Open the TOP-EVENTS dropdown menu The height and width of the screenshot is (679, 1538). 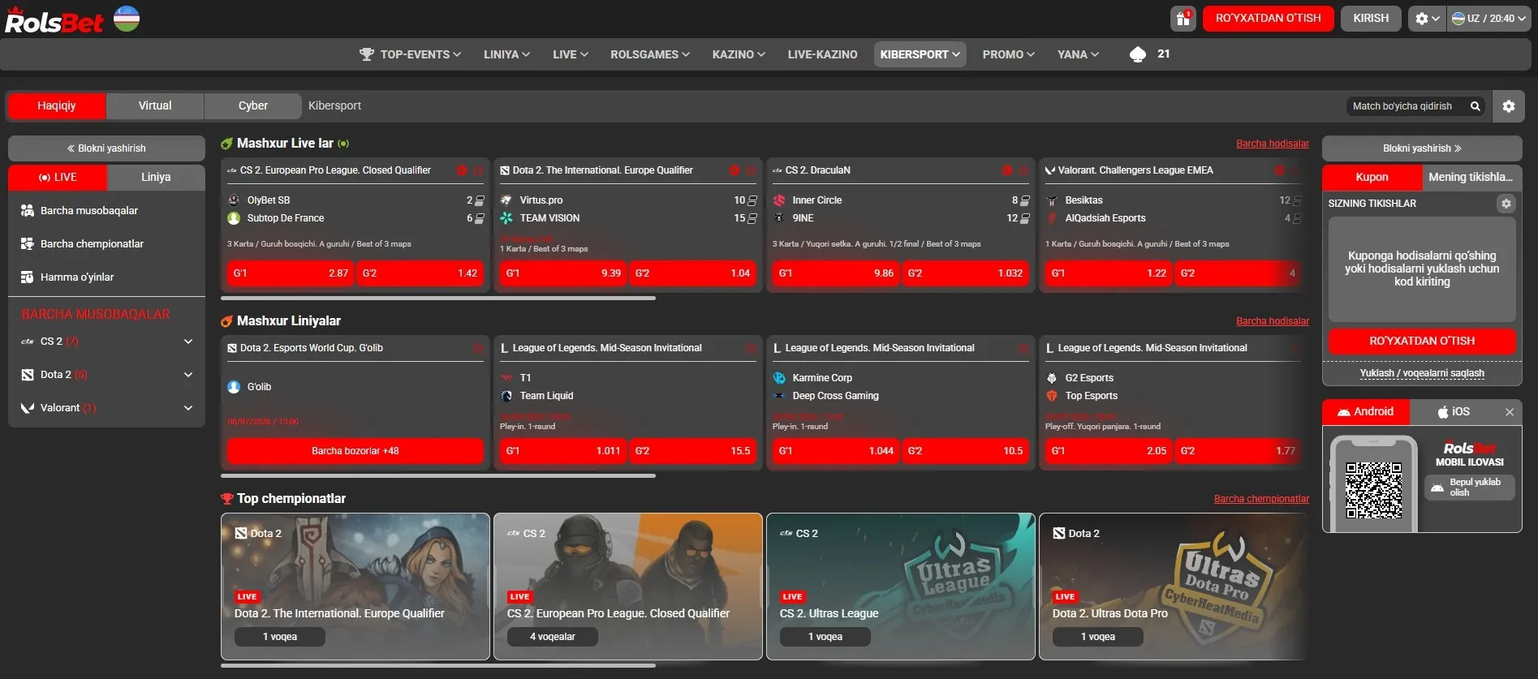coord(411,54)
